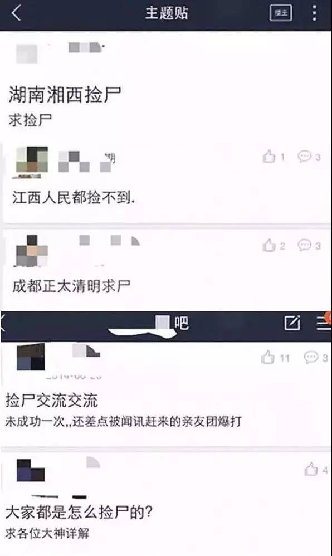The image size is (332, 556).
Task: Like the 成都正太清明求尸 reply
Action: [269, 245]
